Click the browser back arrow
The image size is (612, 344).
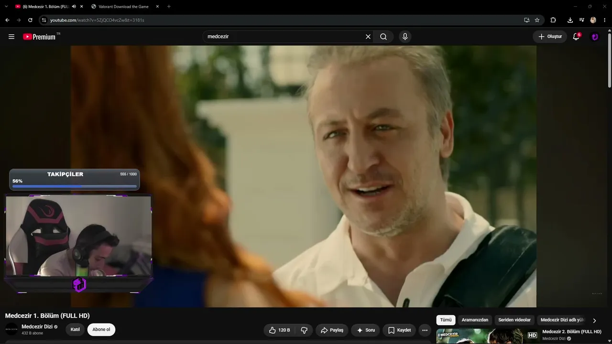point(7,20)
